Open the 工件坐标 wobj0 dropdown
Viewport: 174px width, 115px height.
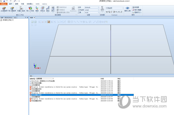[x=92, y=10]
